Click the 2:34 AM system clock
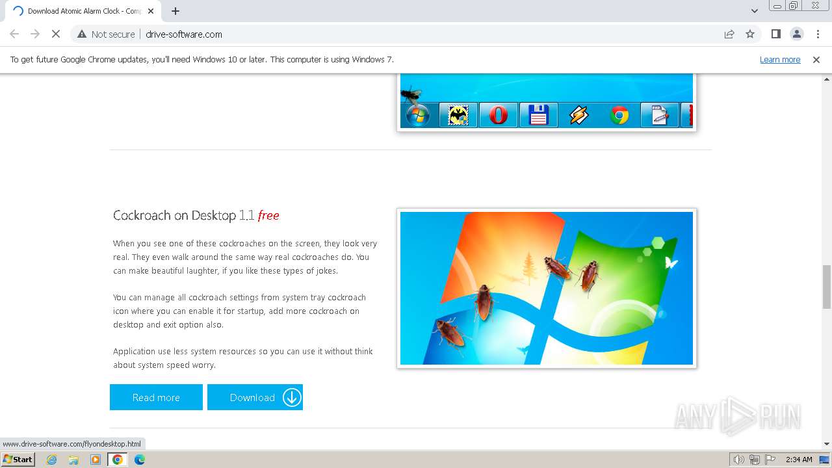The height and width of the screenshot is (468, 832). coord(799,460)
